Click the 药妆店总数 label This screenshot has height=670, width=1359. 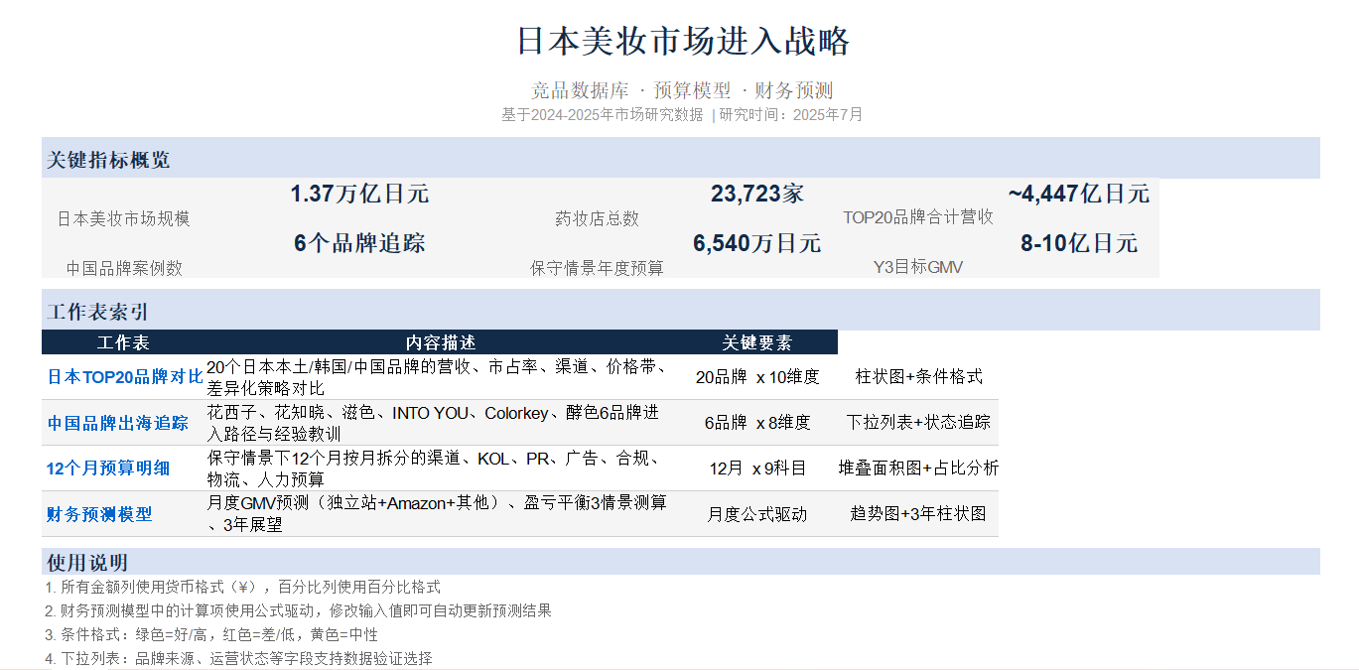click(x=597, y=219)
